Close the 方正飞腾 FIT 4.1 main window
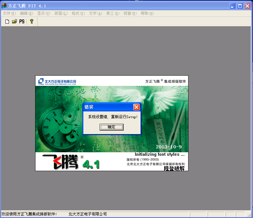This screenshot has height=218, width=253. [247, 6]
